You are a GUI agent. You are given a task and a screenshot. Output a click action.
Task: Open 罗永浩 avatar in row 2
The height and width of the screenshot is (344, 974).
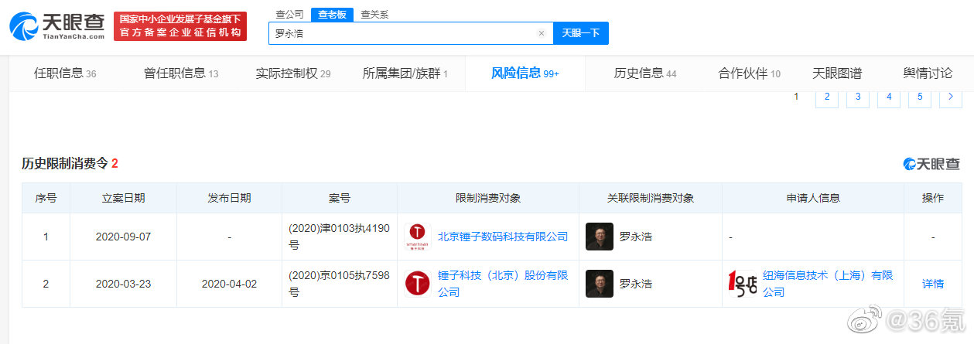click(x=600, y=284)
